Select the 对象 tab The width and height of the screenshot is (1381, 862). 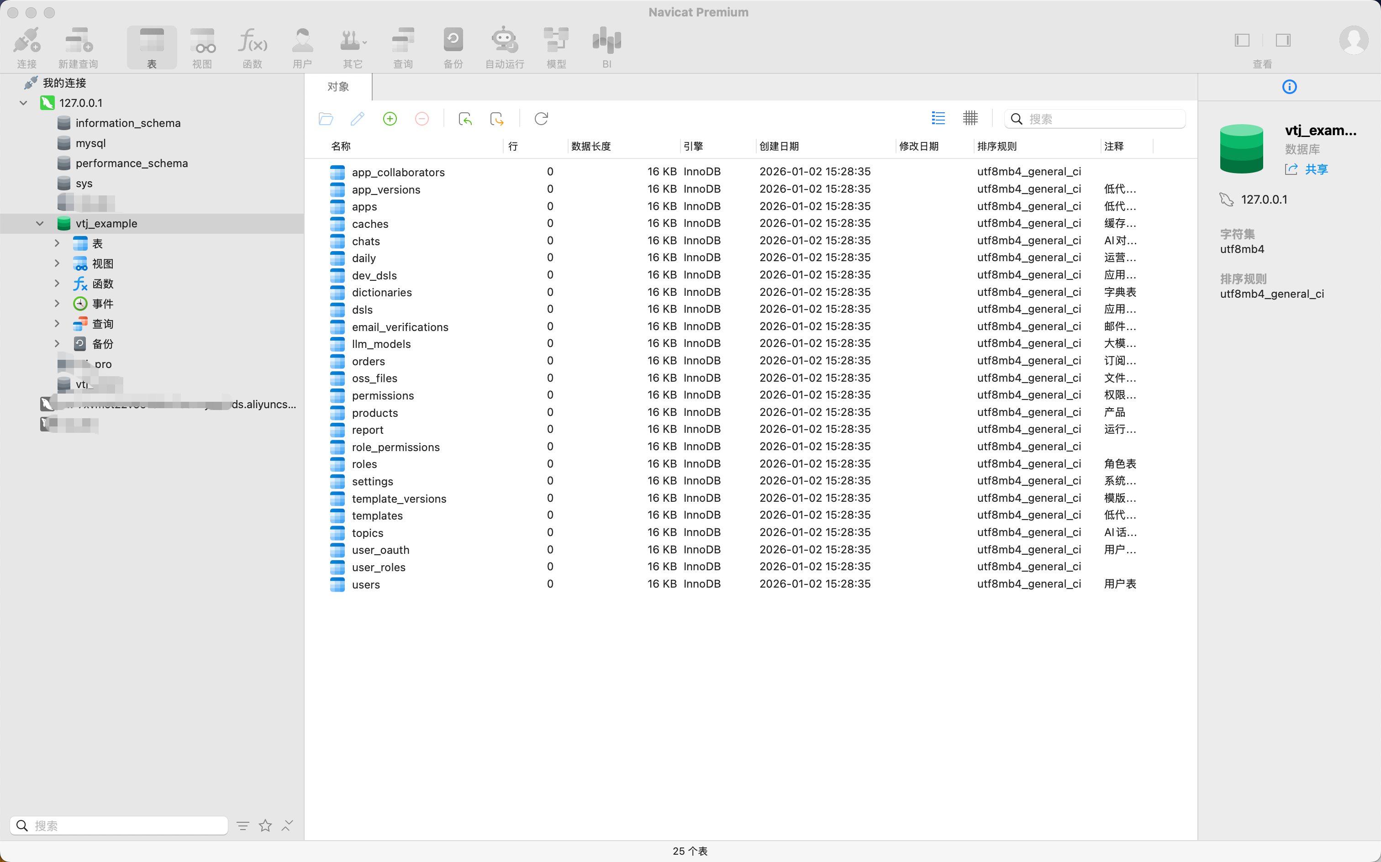tap(338, 87)
